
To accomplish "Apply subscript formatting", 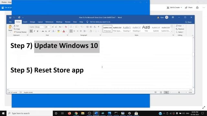I will coord(46,31).
